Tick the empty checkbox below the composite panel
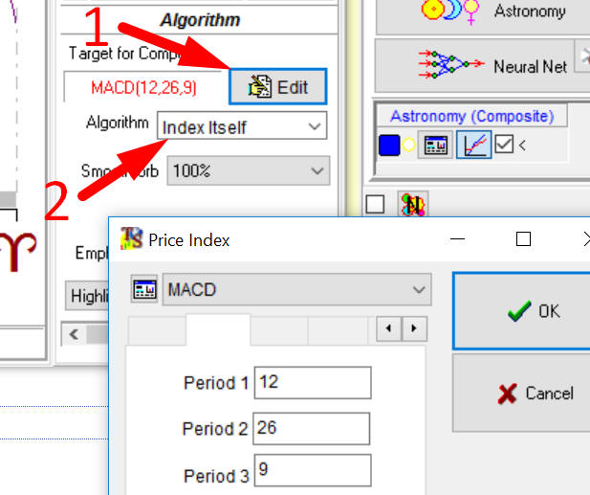590x495 pixels. coord(376,204)
